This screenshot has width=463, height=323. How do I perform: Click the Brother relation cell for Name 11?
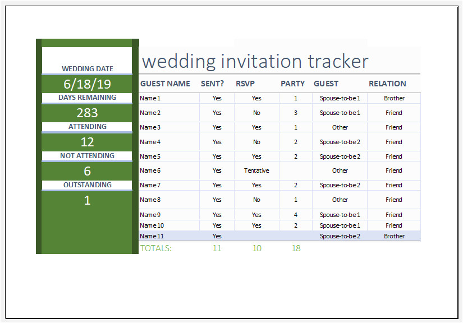click(394, 236)
